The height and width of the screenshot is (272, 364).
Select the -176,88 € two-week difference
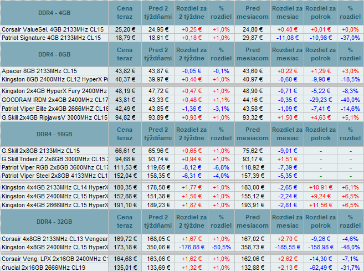[x=192, y=247]
